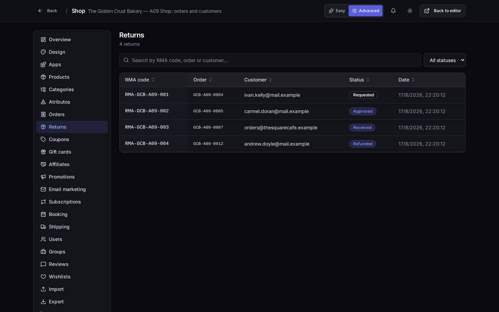
Task: Click the Export download icon
Action: click(43, 302)
